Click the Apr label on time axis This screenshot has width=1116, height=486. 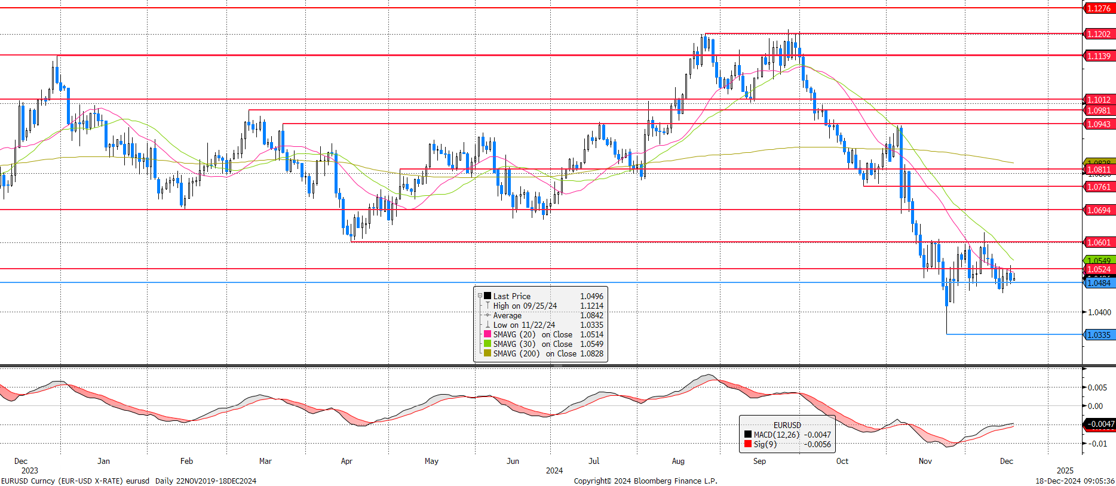347,461
